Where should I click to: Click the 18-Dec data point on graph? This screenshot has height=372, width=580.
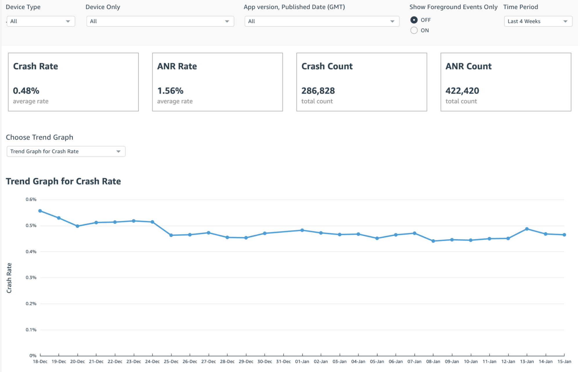point(40,211)
